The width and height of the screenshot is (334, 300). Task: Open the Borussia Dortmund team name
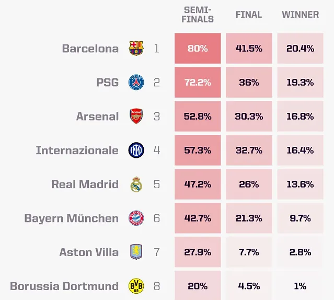(x=64, y=286)
